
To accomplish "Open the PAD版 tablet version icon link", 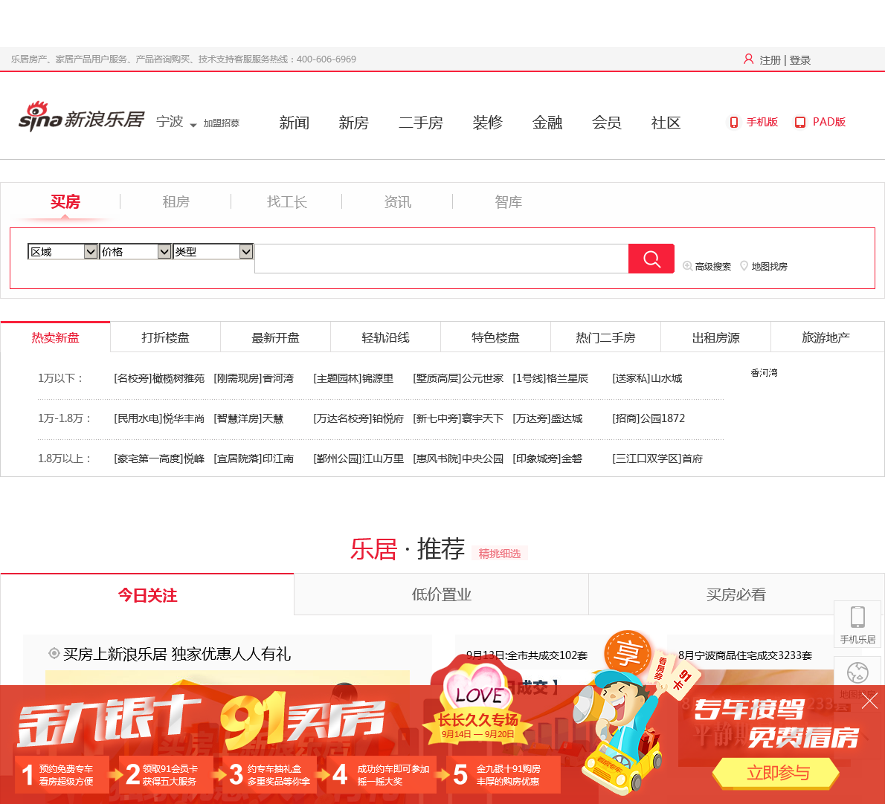I will pyautogui.click(x=799, y=123).
